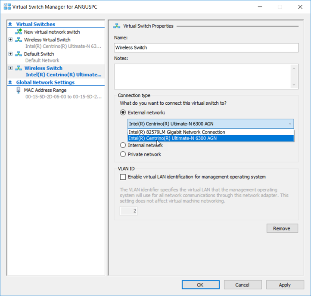Collapse the Virtual Switches section chevron

[x=10, y=24]
